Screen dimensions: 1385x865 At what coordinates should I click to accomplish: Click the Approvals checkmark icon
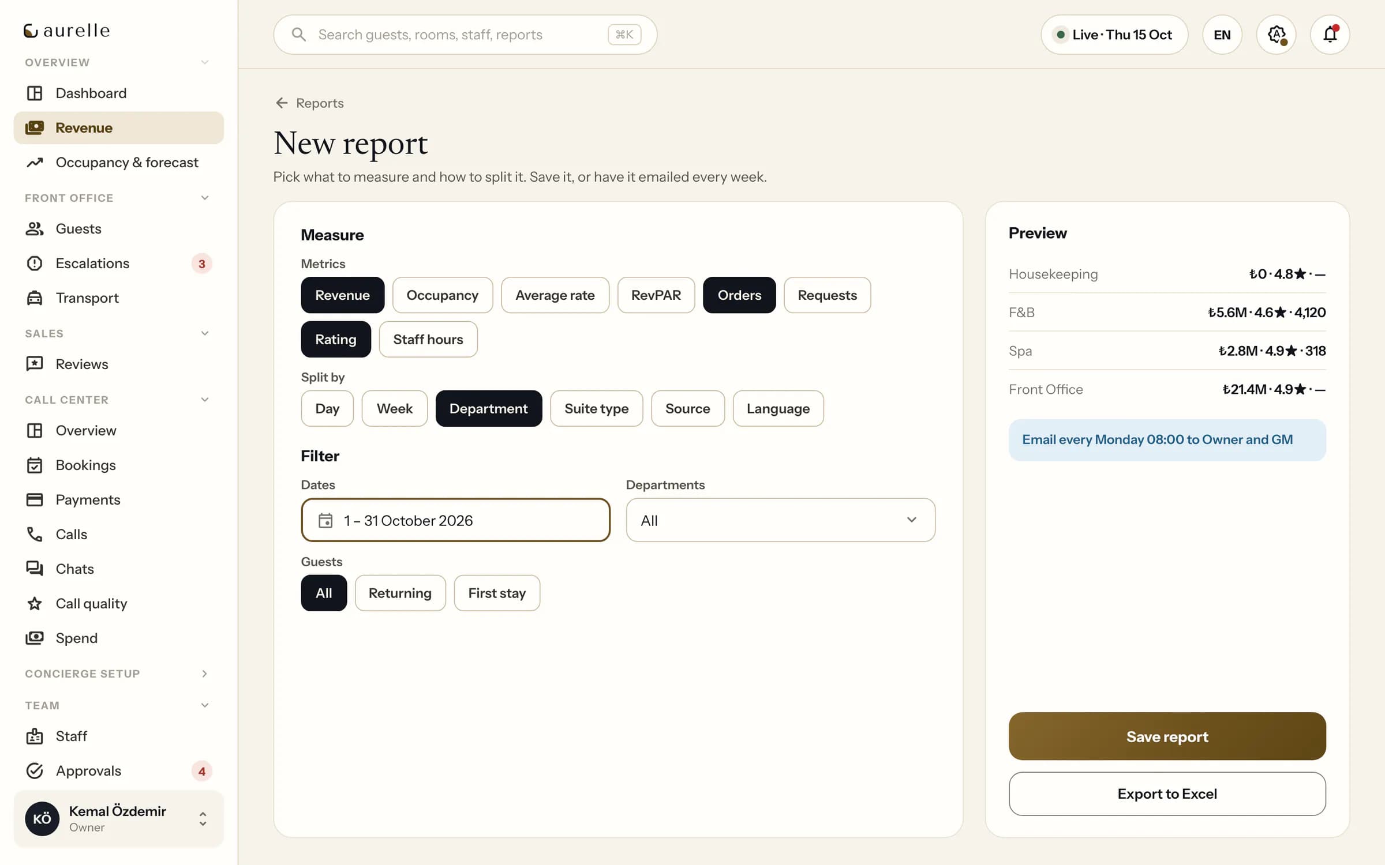[35, 770]
